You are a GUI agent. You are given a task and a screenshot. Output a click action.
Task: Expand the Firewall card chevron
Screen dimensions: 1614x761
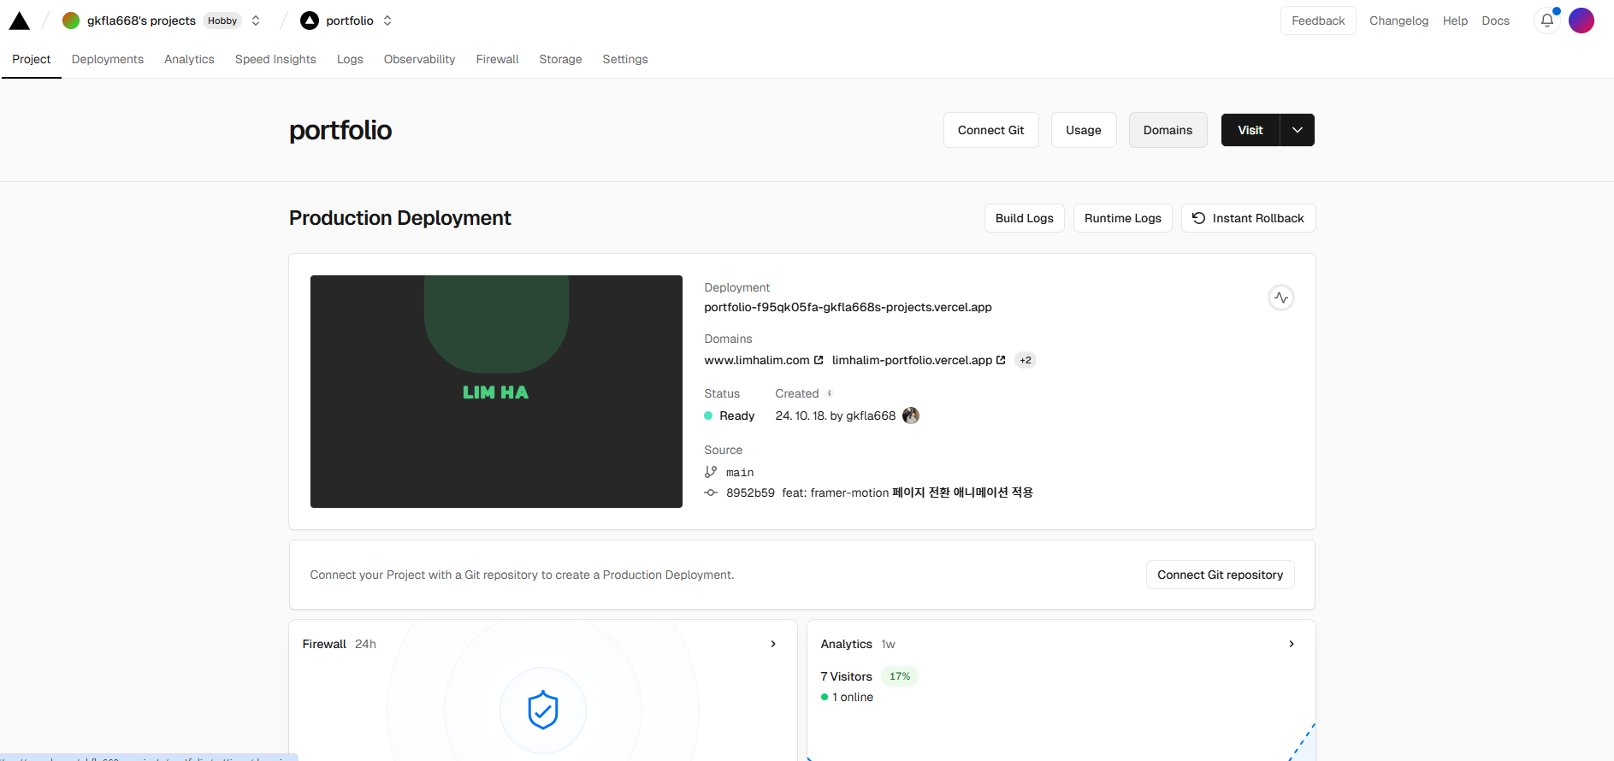pos(773,644)
